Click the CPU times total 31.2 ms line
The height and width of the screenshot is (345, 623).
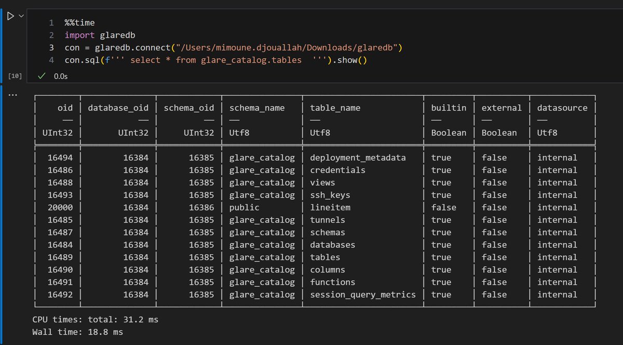pos(95,320)
